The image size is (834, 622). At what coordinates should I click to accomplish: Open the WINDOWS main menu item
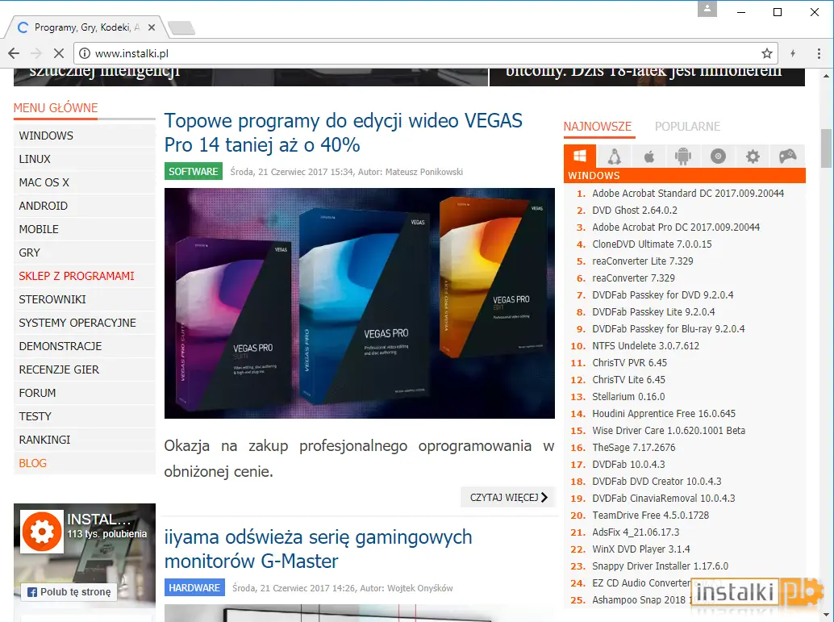tap(85, 136)
